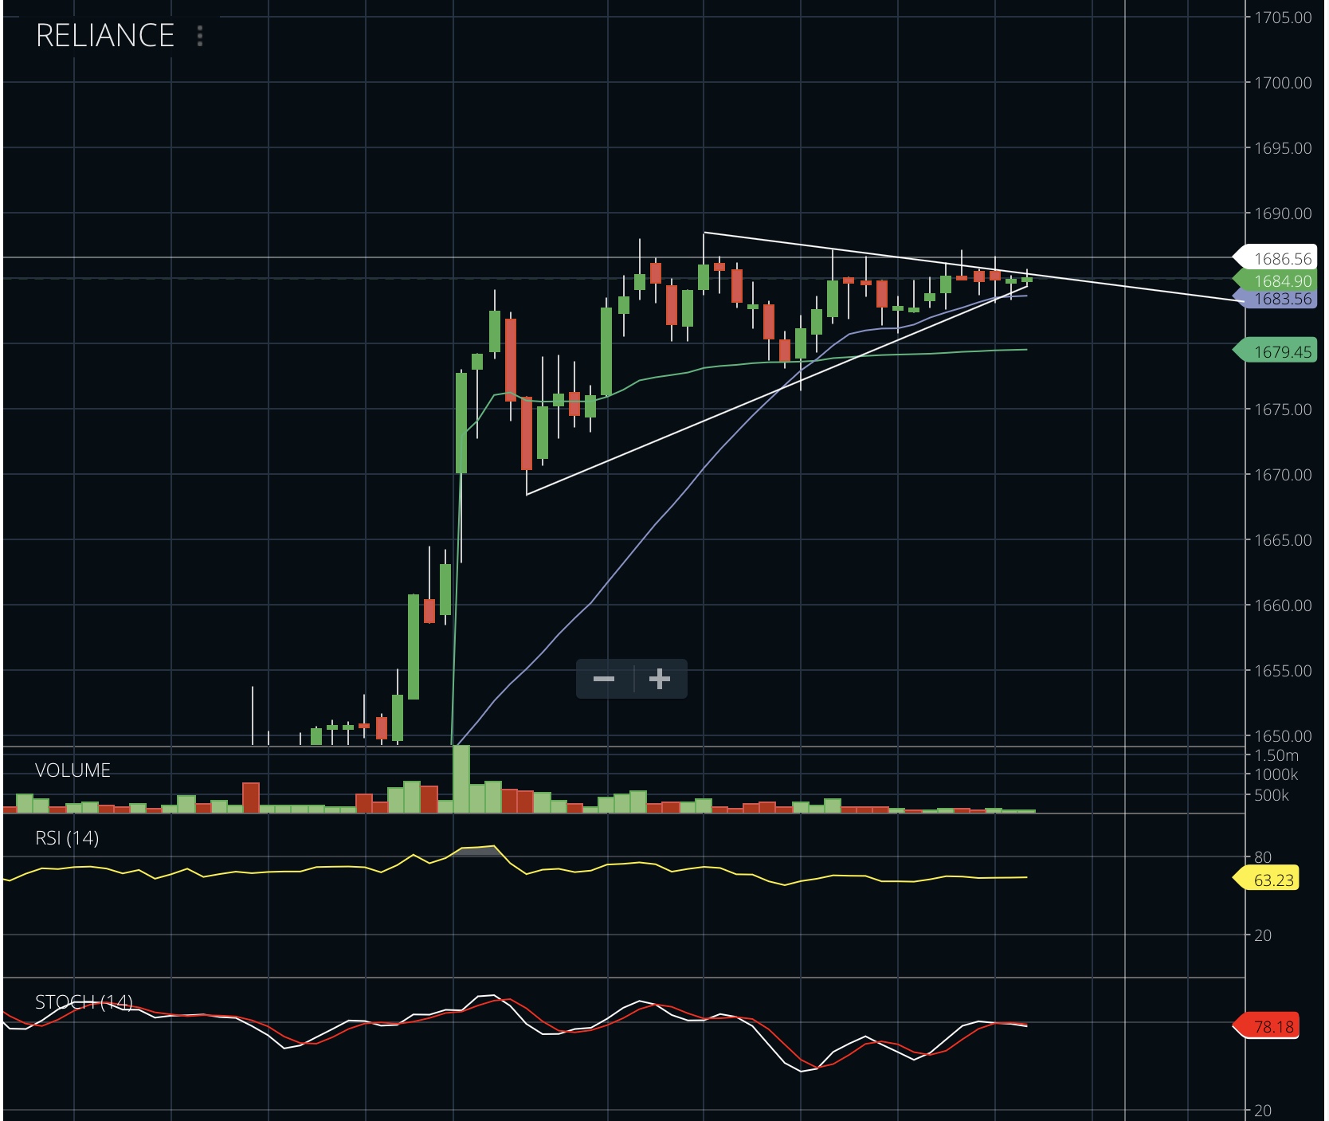Click the 1655.00 price axis label
Viewport: 1329px width, 1121px height.
1283,671
